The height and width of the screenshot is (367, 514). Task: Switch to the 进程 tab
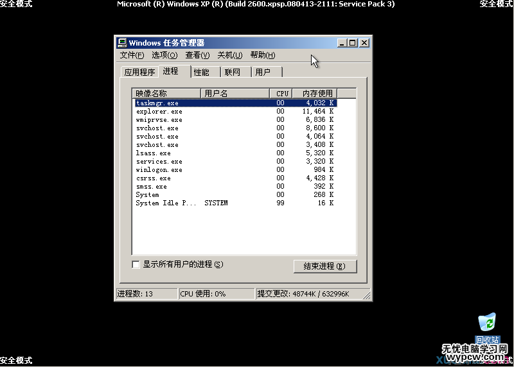coord(174,71)
